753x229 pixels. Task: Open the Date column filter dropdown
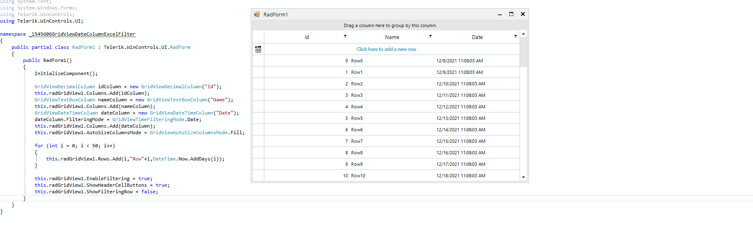pos(515,37)
